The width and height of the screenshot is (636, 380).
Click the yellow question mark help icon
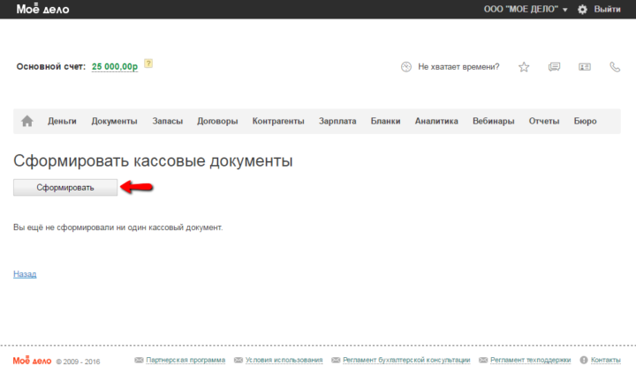(x=148, y=63)
